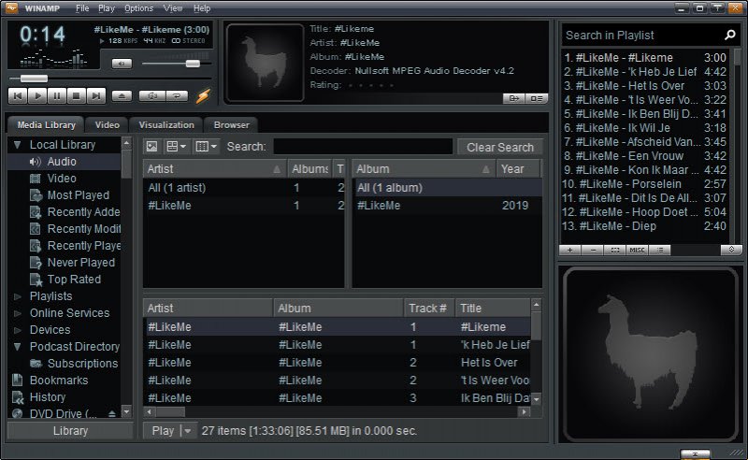Expand the Playlists tree node

18,296
